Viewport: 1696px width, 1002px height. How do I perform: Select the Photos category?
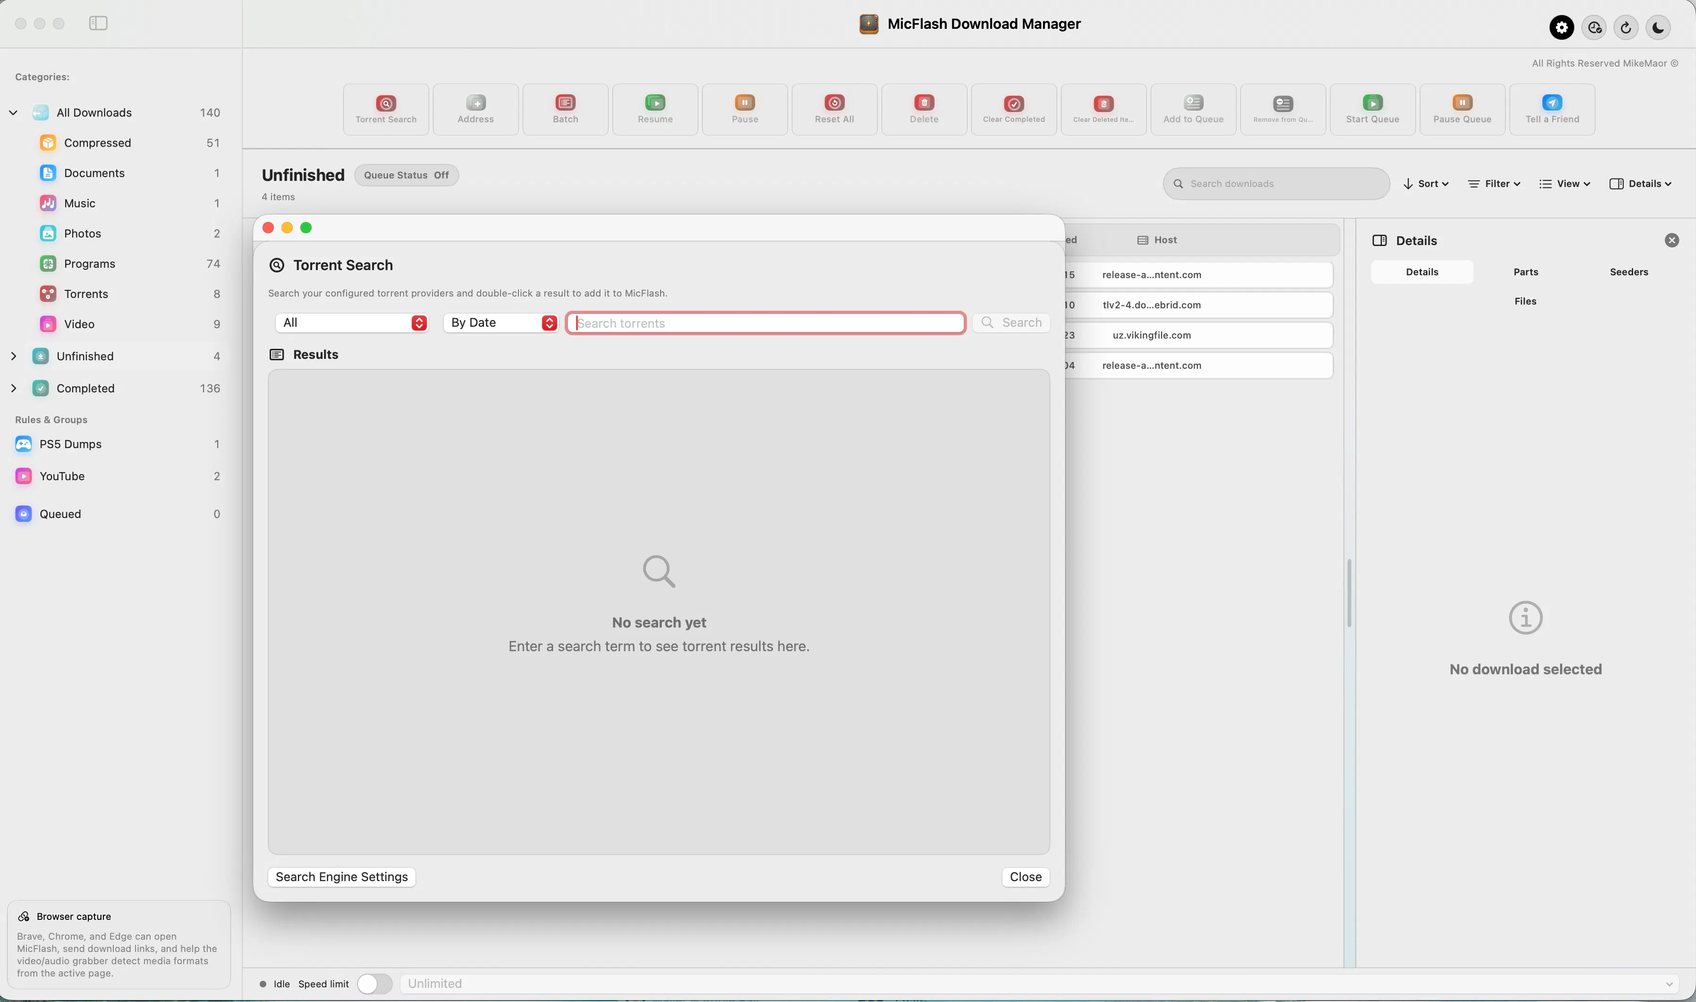tap(128, 234)
